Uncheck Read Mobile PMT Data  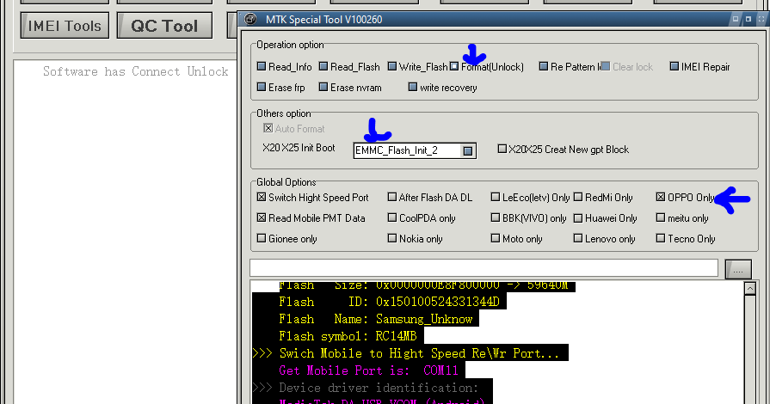pyautogui.click(x=262, y=217)
